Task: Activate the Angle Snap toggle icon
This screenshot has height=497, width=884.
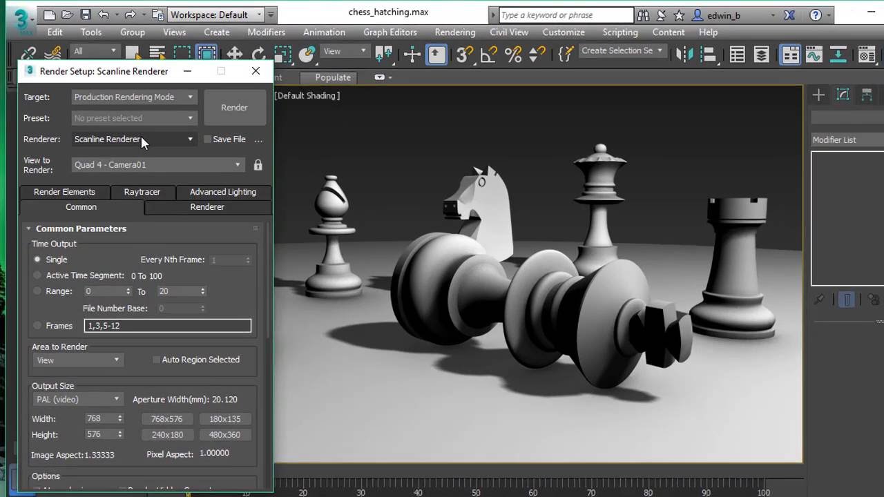Action: click(x=489, y=54)
